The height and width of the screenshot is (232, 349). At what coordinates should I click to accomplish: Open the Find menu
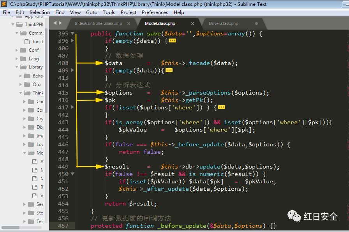(60, 12)
